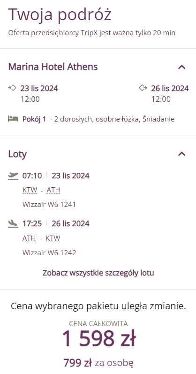The width and height of the screenshot is (196, 374).
Task: Click ATH code in return flight
Action: pyautogui.click(x=29, y=238)
